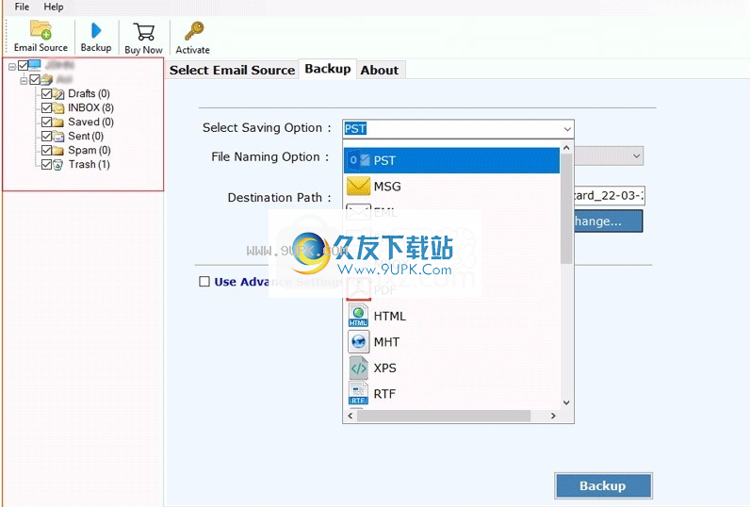The width and height of the screenshot is (750, 507).
Task: Click the Drafts folder icon
Action: [x=58, y=93]
